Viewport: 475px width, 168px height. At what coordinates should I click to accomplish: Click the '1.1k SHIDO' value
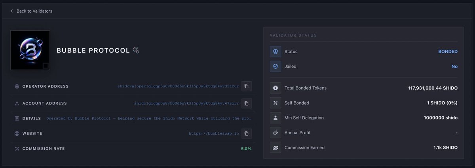[445, 147]
